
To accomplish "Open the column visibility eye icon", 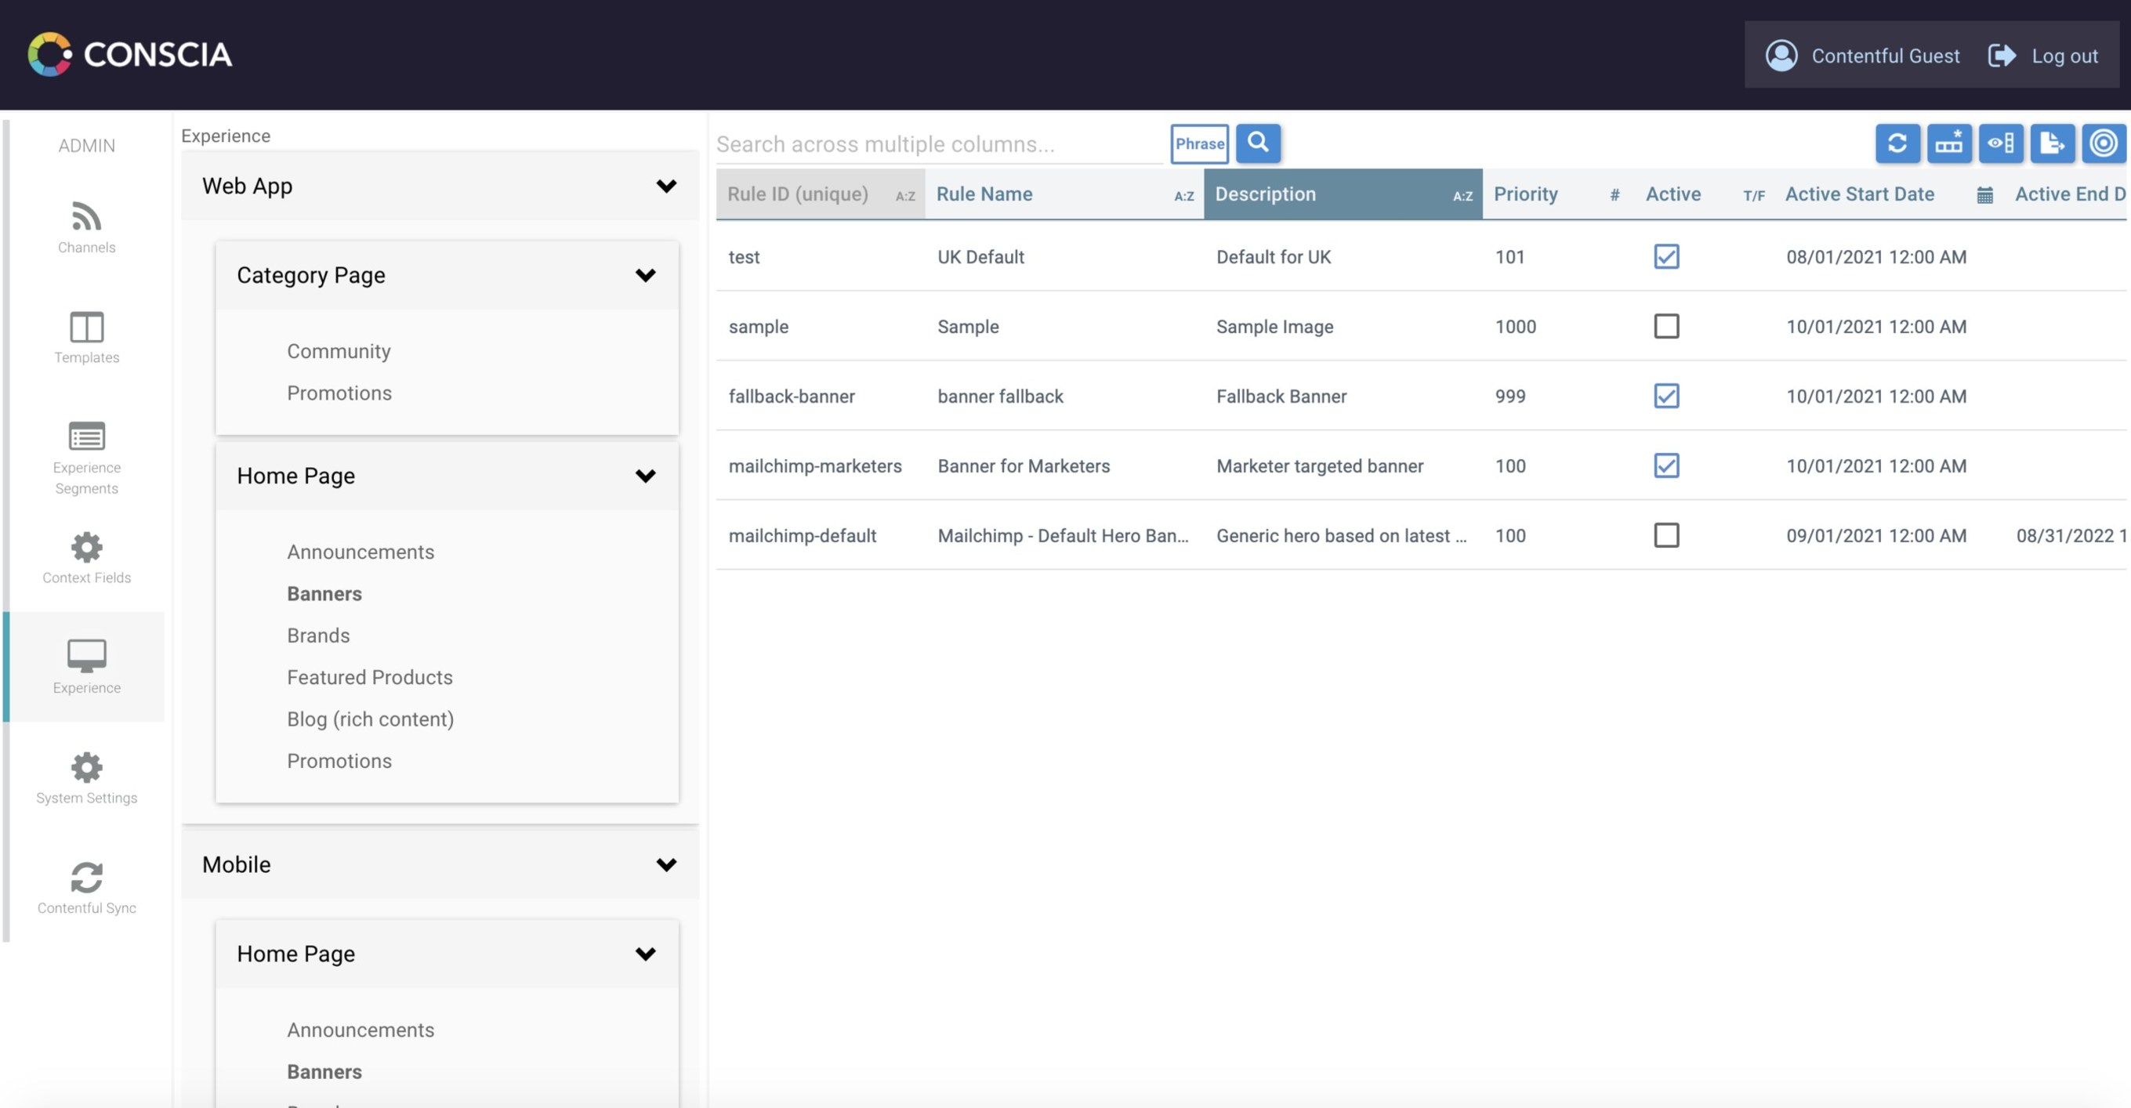I will tap(2001, 143).
